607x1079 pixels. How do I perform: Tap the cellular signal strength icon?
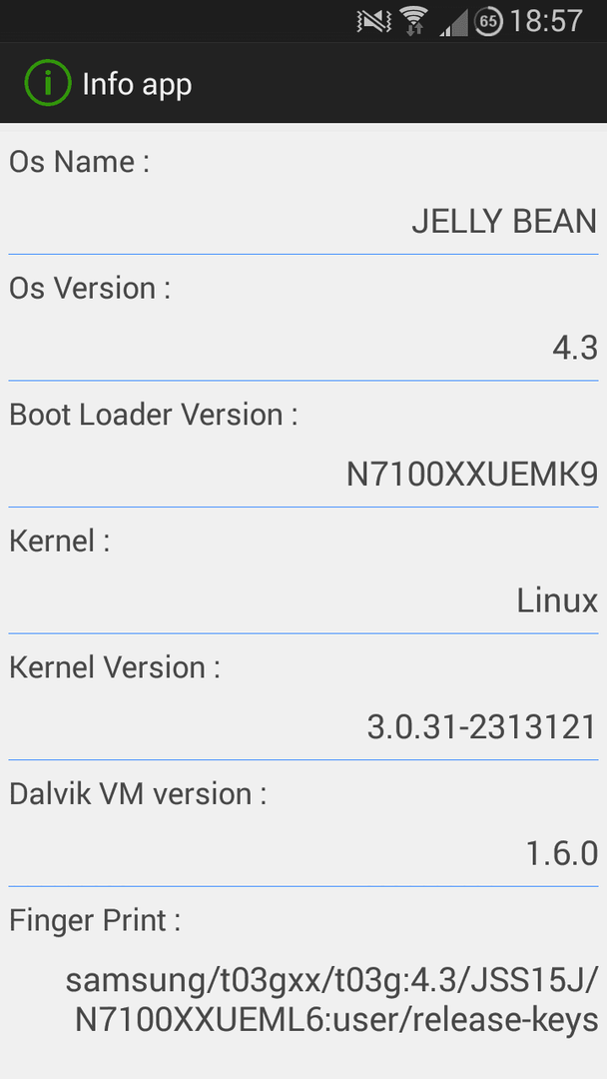coord(453,22)
